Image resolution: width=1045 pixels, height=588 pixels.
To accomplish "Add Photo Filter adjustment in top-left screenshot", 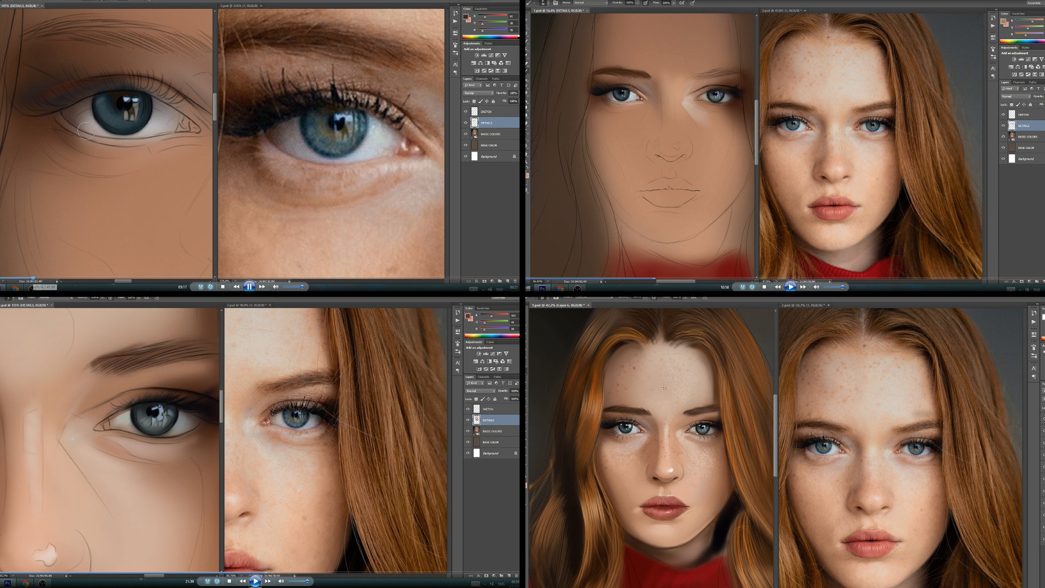I will coord(494,63).
